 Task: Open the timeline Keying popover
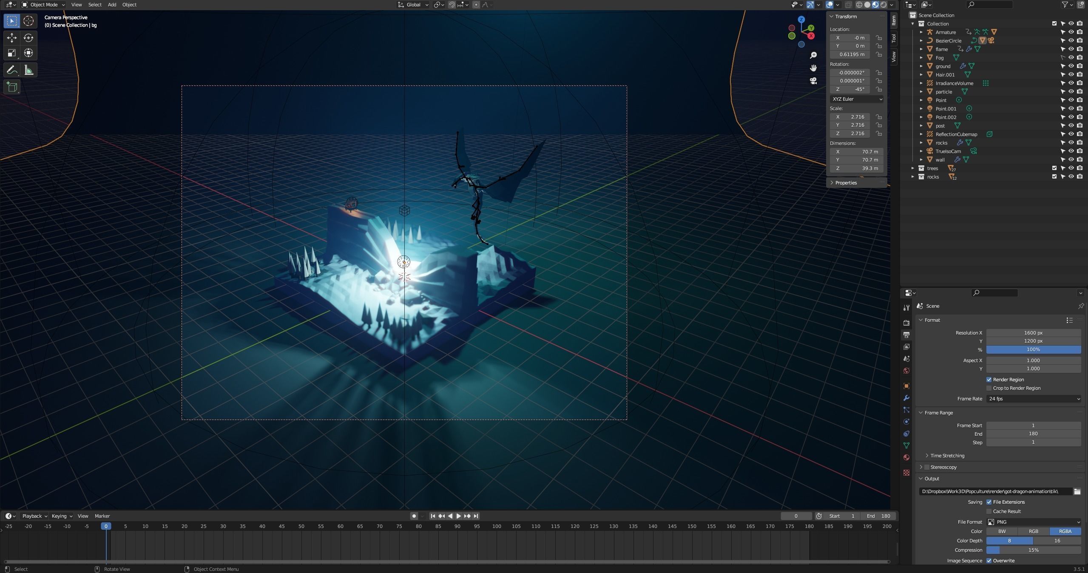click(x=62, y=516)
